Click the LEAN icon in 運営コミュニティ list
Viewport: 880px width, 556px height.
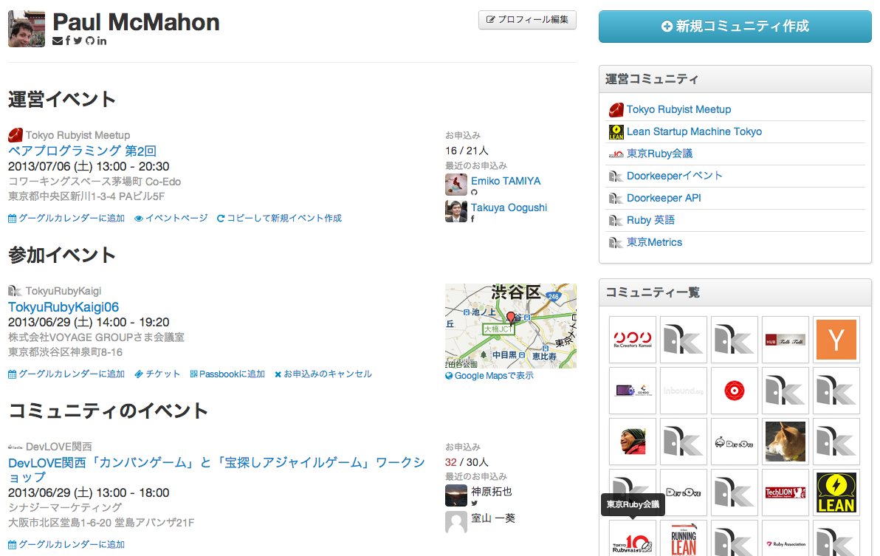click(616, 132)
